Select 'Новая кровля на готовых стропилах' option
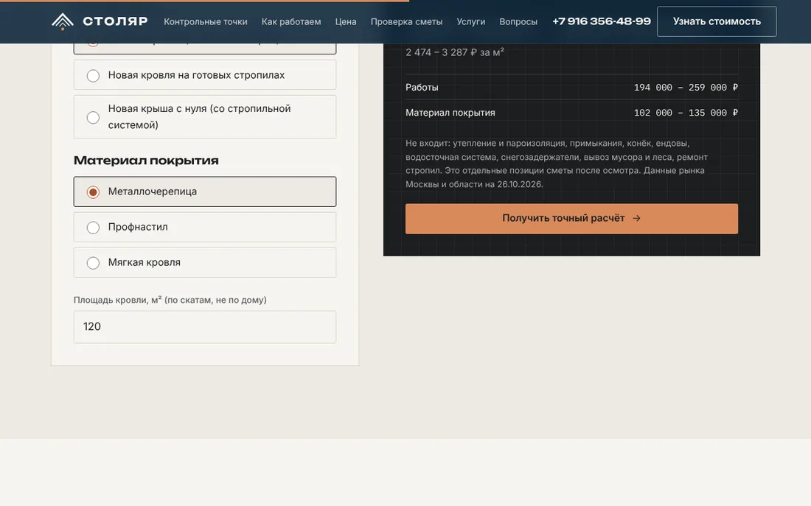 [205, 75]
